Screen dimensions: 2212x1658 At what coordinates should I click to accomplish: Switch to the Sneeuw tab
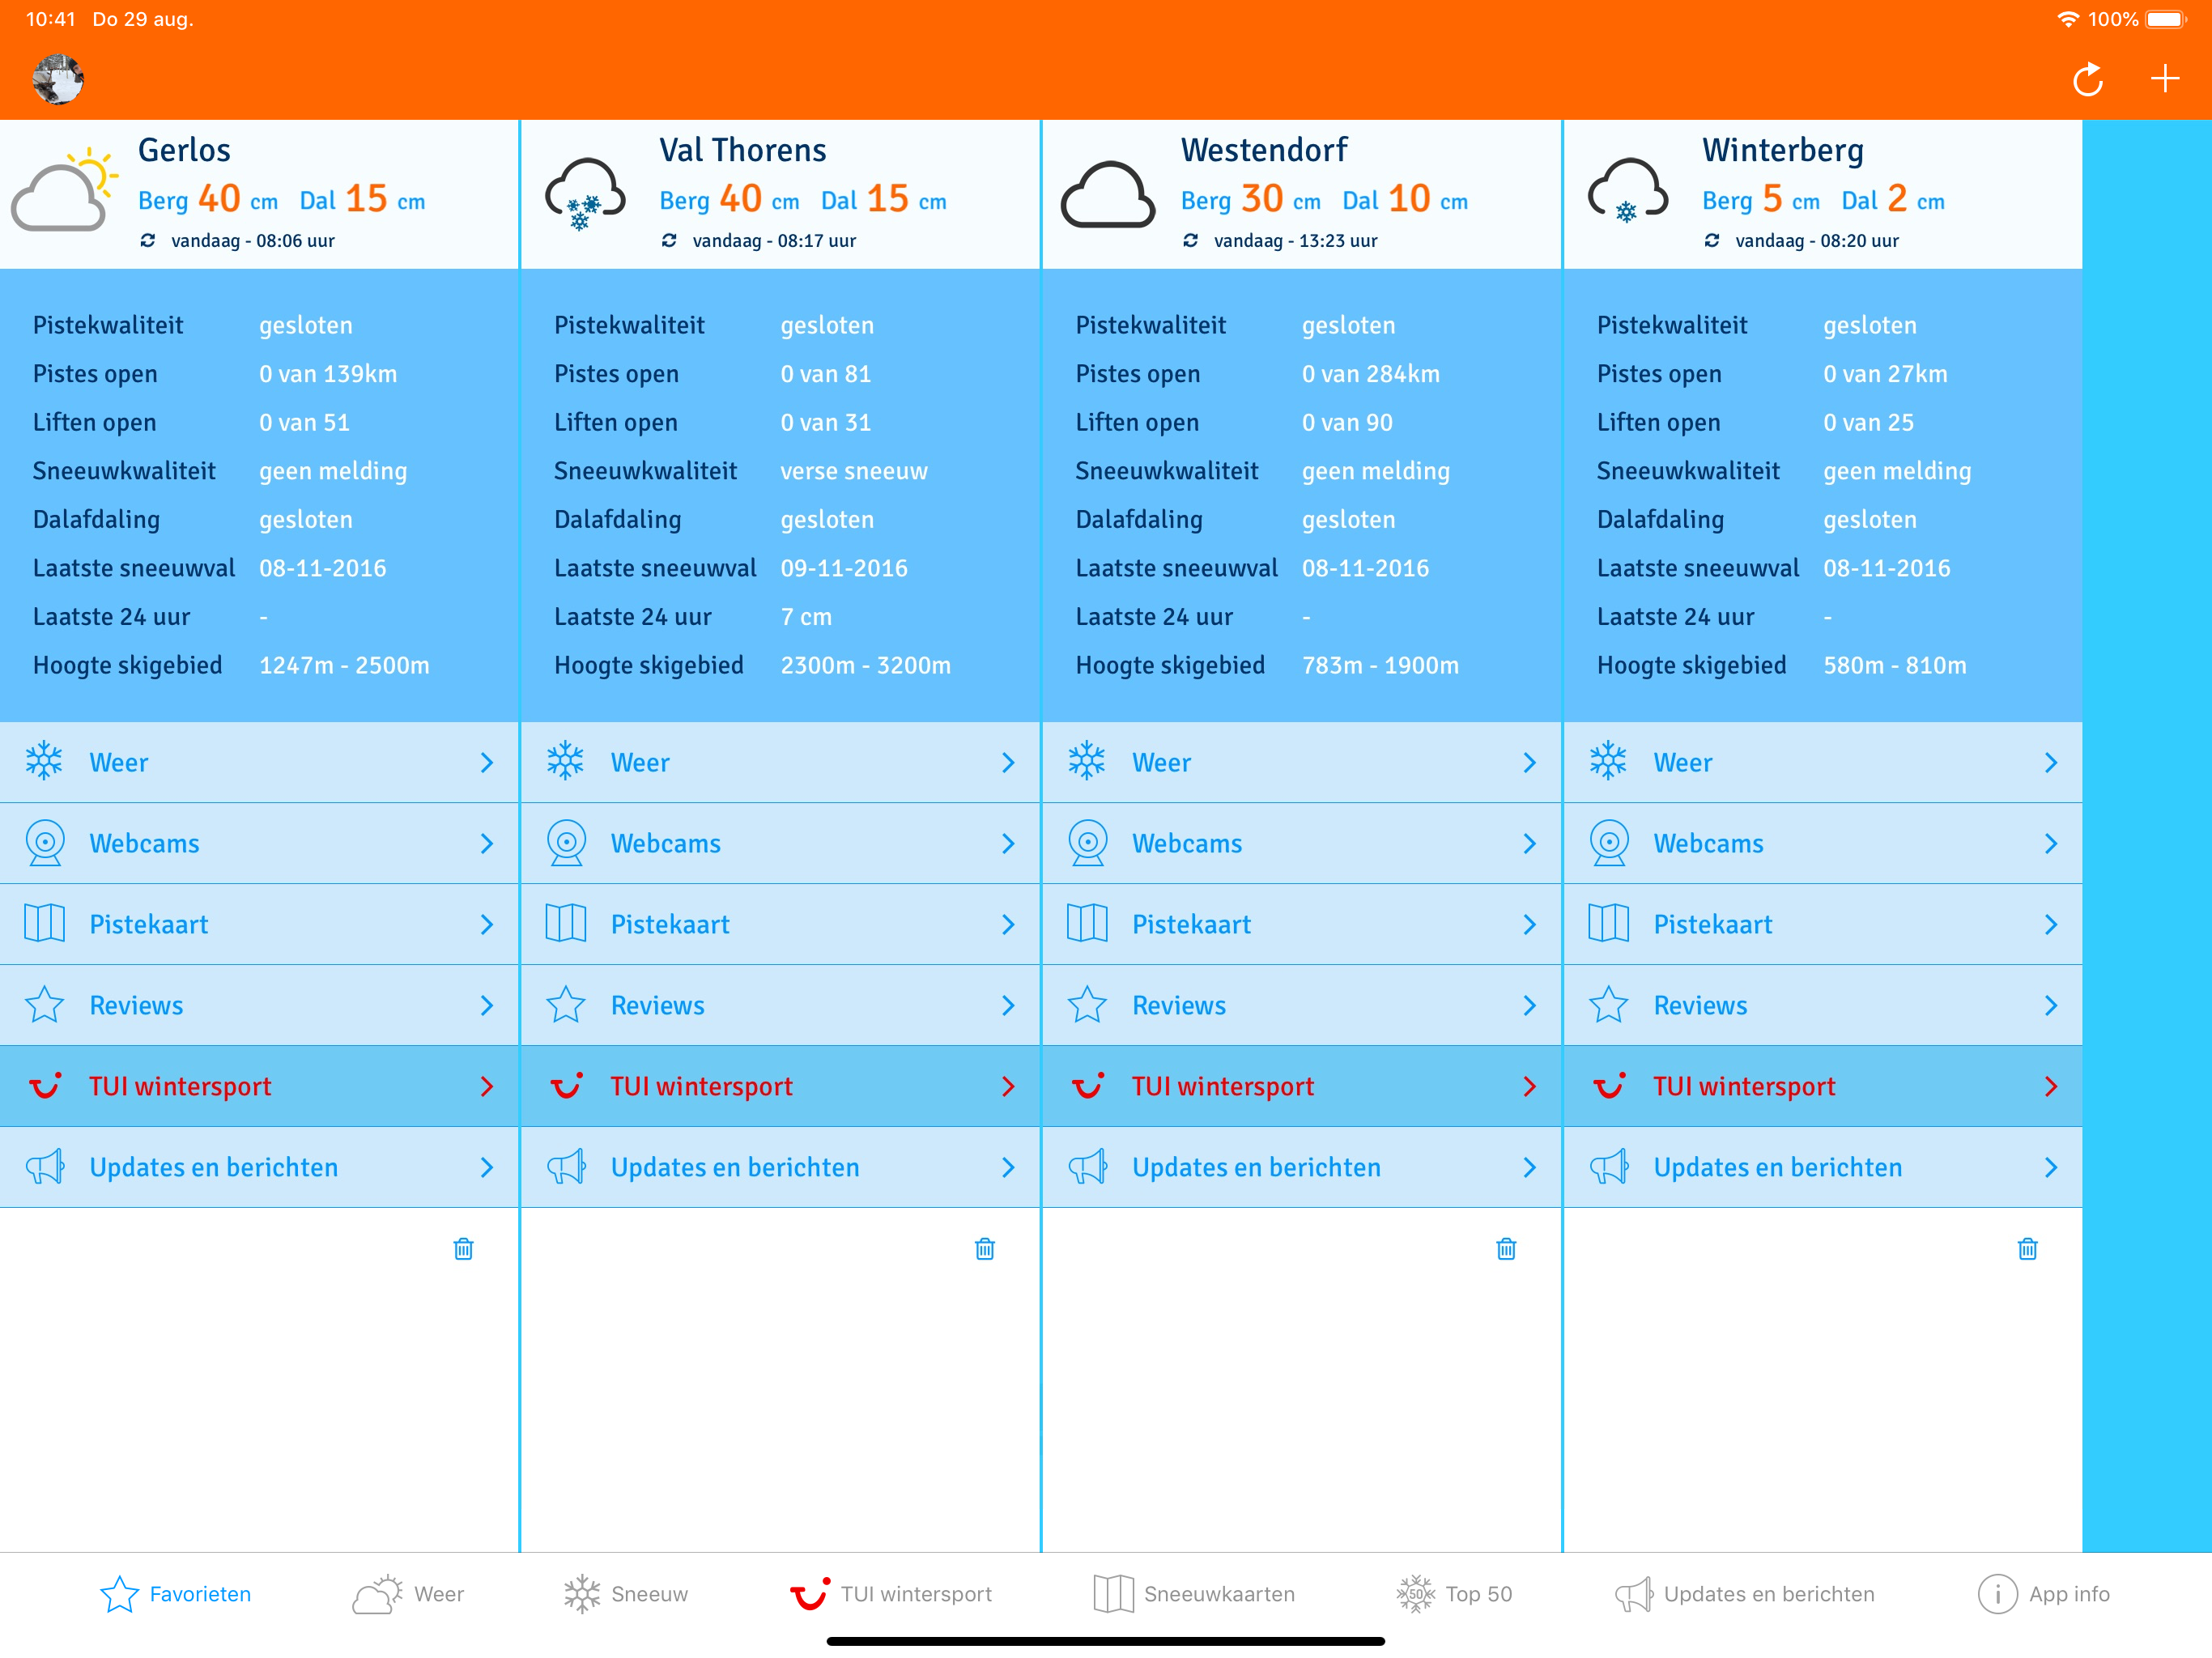[x=626, y=1594]
